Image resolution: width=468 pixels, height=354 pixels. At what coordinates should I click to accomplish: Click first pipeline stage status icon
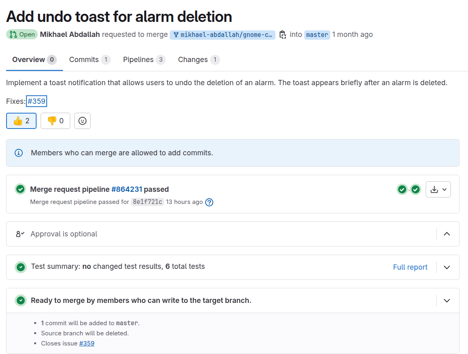[402, 189]
